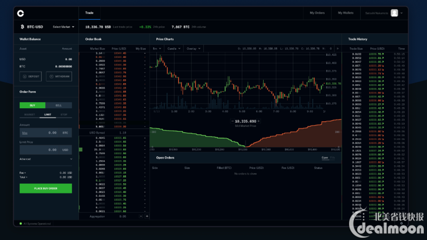Click the Market Size column header
The image size is (427, 240).
pyautogui.click(x=97, y=49)
